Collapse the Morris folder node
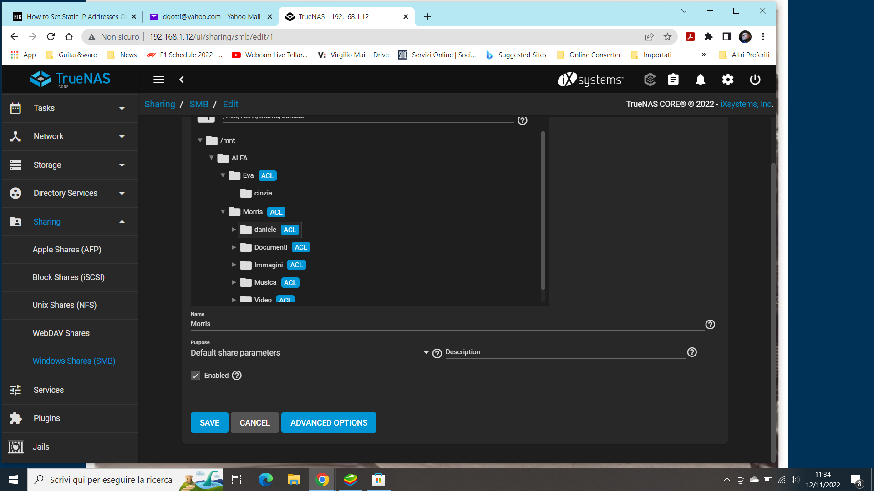Viewport: 874px width, 491px height. (x=223, y=212)
